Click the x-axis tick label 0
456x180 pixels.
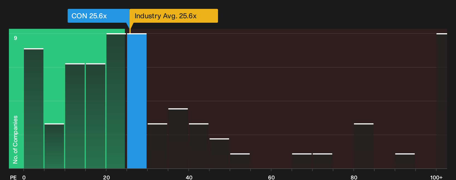pos(24,177)
